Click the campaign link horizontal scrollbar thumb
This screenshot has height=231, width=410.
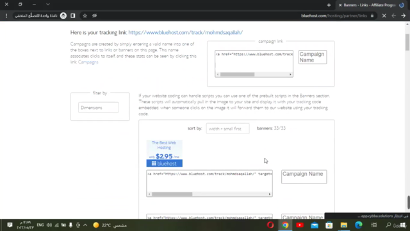(237, 74)
